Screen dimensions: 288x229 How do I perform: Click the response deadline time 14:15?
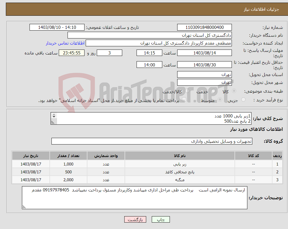point(149,53)
